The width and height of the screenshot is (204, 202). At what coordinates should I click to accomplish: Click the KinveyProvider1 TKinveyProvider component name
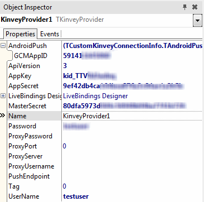[52, 20]
